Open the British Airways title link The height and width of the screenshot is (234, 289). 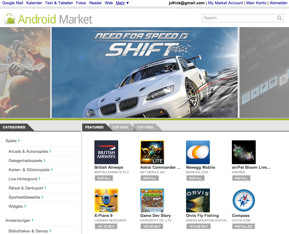[109, 167]
